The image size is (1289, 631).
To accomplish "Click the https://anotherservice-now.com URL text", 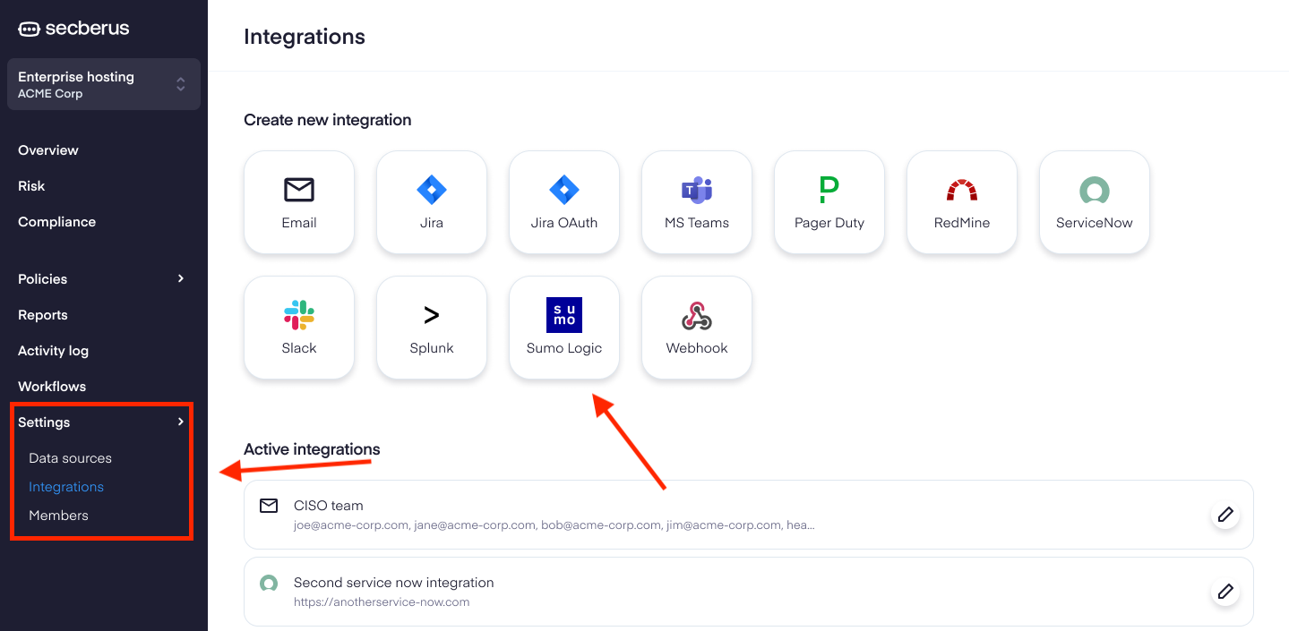I will tap(382, 602).
